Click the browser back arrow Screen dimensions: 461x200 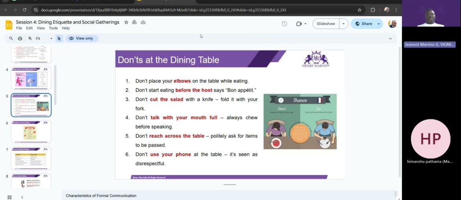[x=6, y=10]
